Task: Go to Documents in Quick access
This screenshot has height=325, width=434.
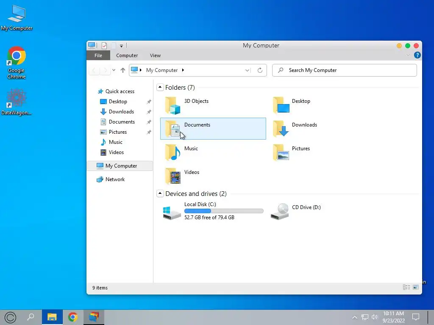Action: tap(117, 122)
